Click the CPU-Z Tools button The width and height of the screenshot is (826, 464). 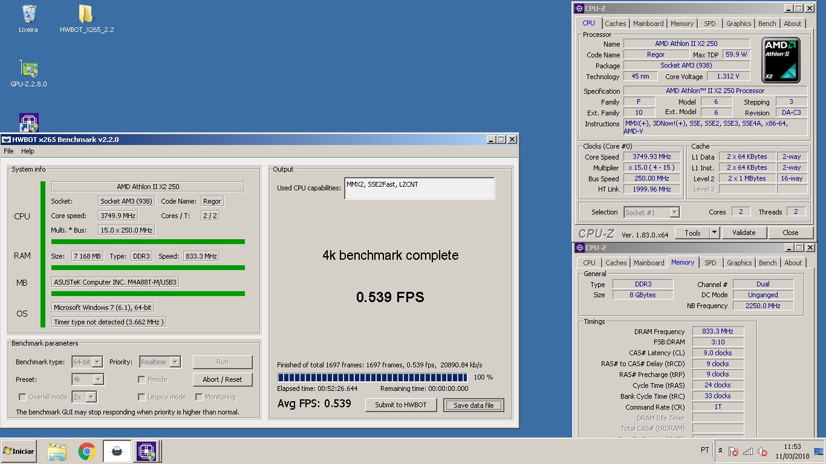point(692,233)
